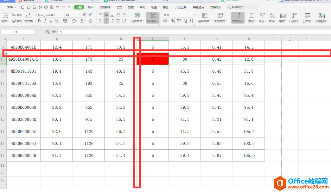Image resolution: width=331 pixels, height=193 pixels.
Task: Click the decrease indent icon
Action: coord(119,15)
